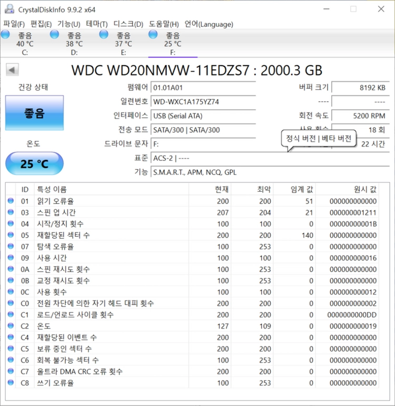
Task: Click the 현재 column header
Action: click(210, 189)
